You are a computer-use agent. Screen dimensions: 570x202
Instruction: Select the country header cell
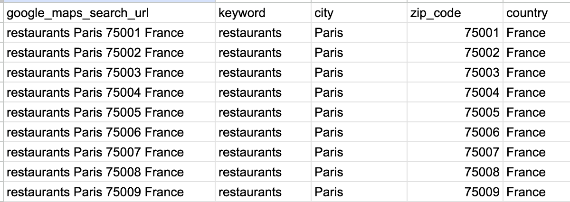(537, 13)
